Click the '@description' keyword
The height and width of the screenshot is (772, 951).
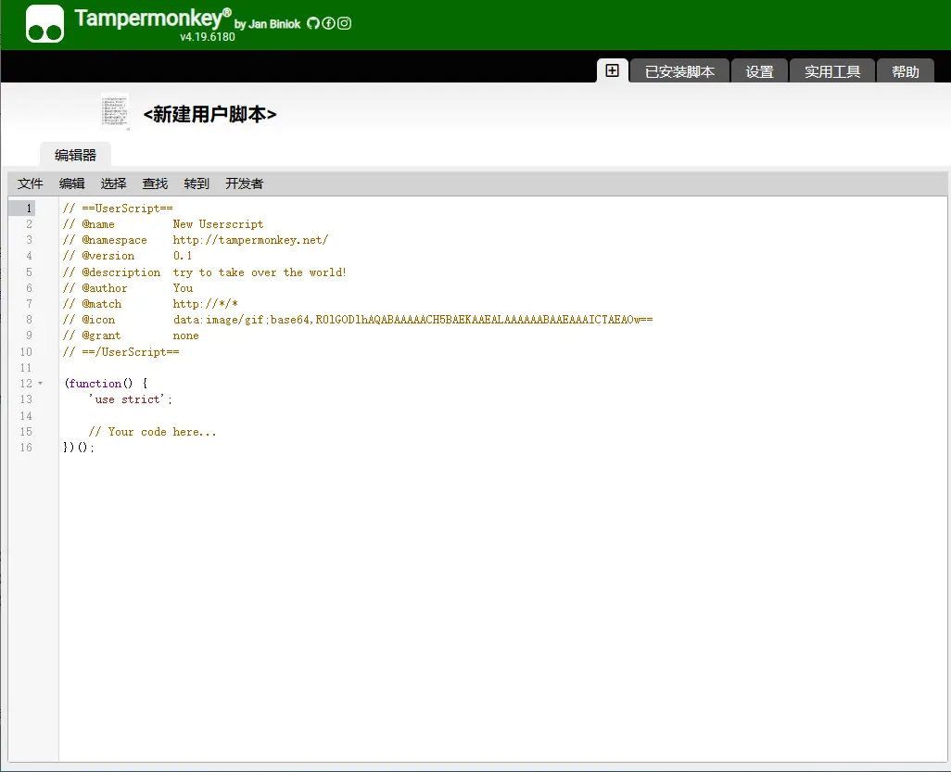tap(121, 272)
